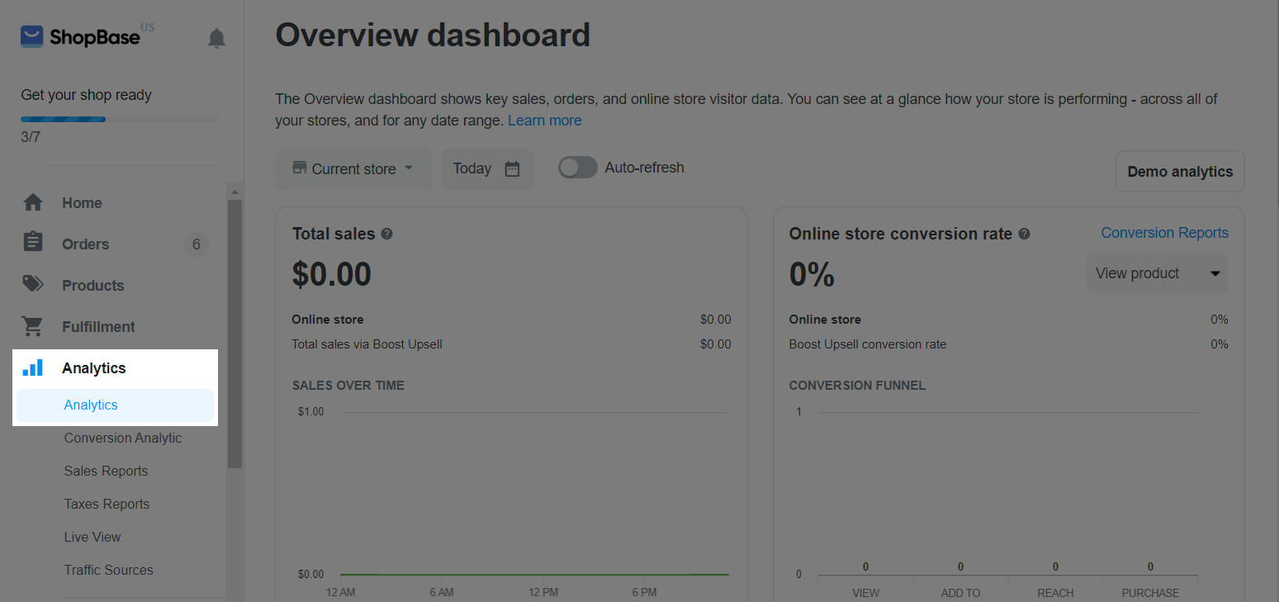Go to Home in sidebar
This screenshot has height=602, width=1279.
tap(82, 202)
